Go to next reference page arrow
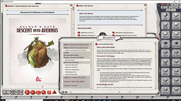 coord(130,92)
